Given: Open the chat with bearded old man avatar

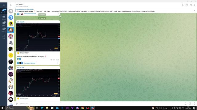Looking at the screenshot, I should [x=11, y=87].
